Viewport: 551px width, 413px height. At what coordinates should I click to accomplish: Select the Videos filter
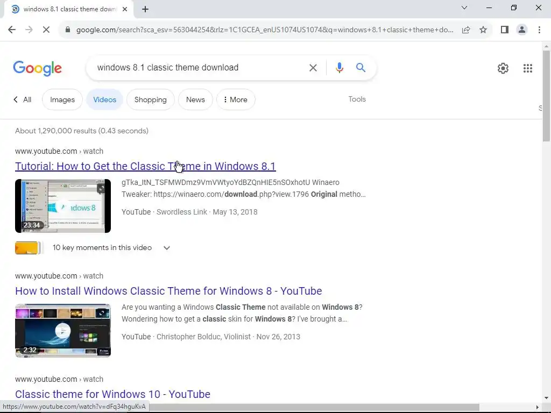pos(105,99)
